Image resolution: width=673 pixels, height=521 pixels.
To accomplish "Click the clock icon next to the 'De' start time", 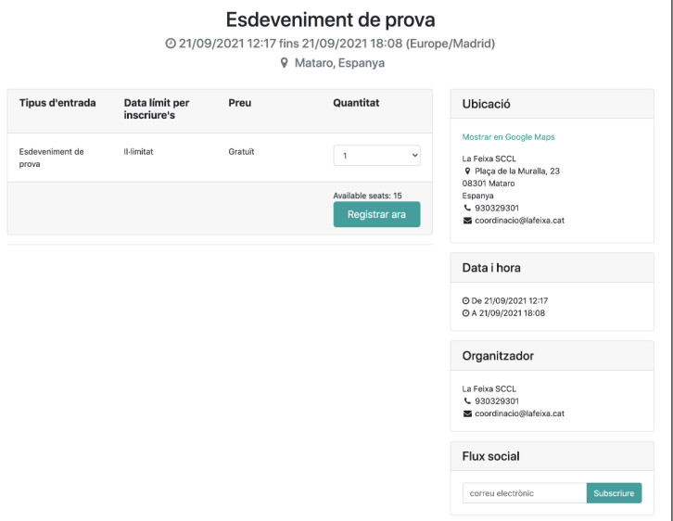I will click(465, 301).
